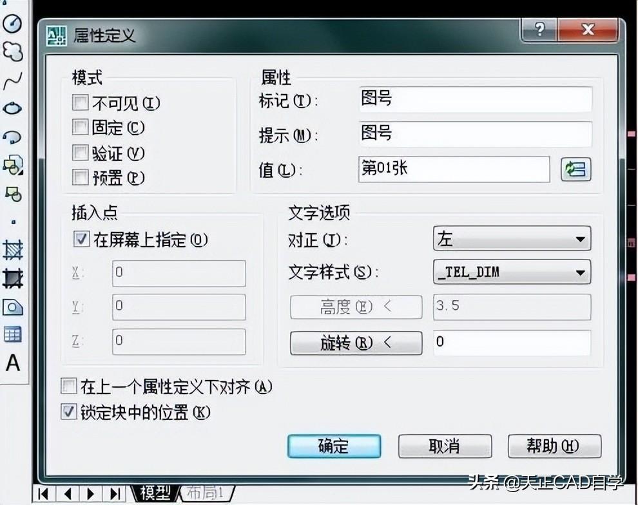The height and width of the screenshot is (505, 638).
Task: Go to next layout tab arrow
Action: pos(91,493)
